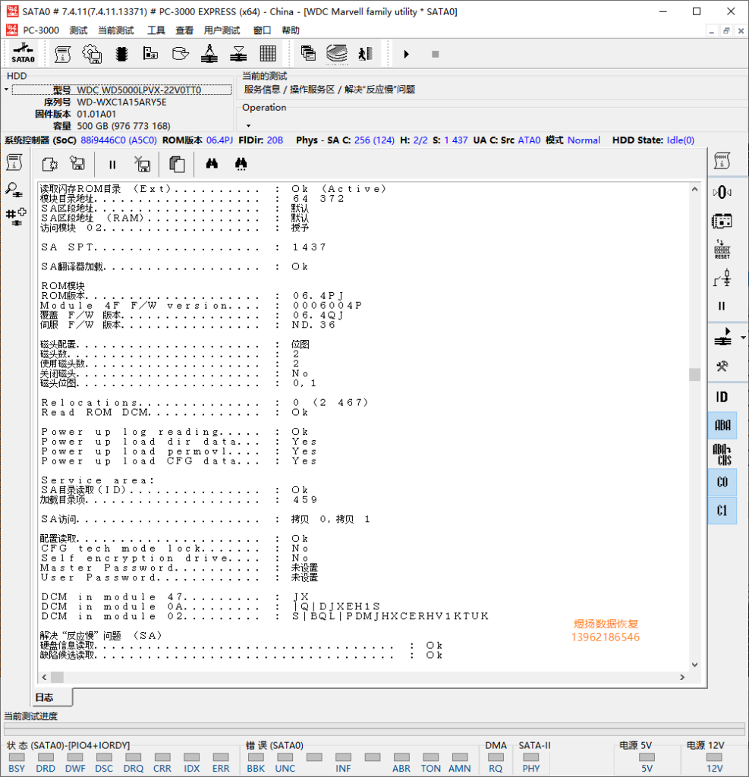Open the grid table icon
The width and height of the screenshot is (749, 777).
[x=268, y=53]
